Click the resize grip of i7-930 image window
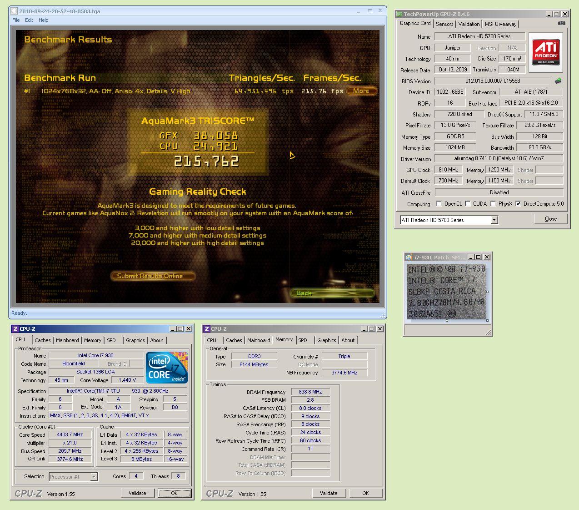The width and height of the screenshot is (579, 510). [488, 333]
